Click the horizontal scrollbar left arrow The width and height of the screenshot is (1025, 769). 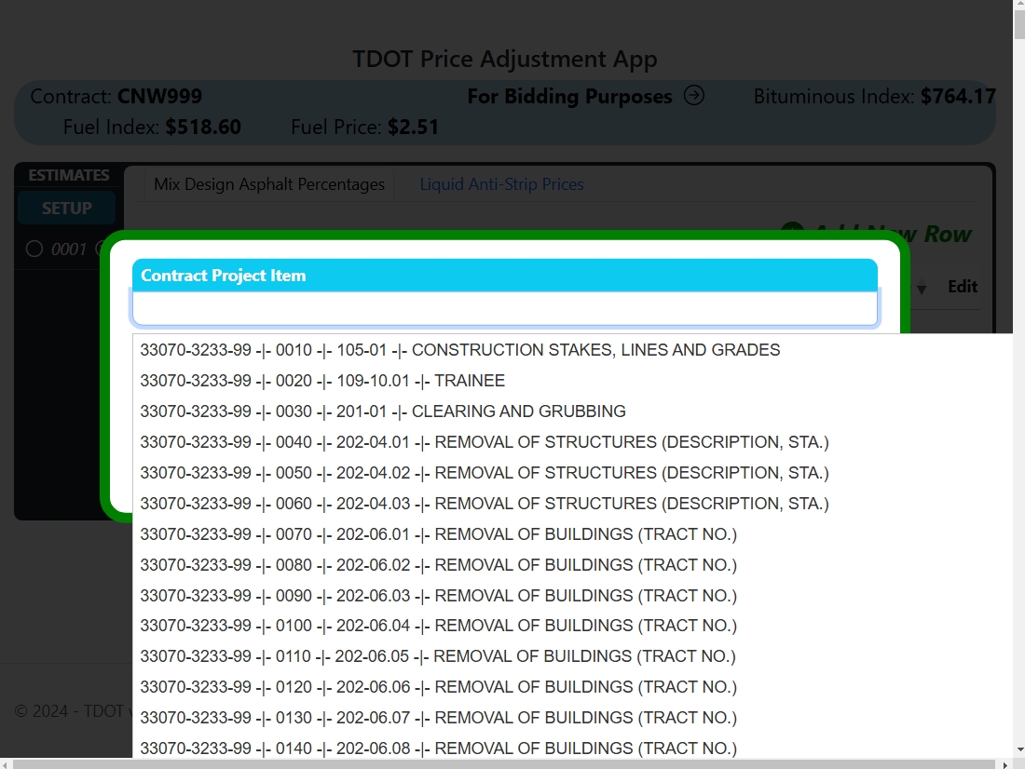coord(6,763)
